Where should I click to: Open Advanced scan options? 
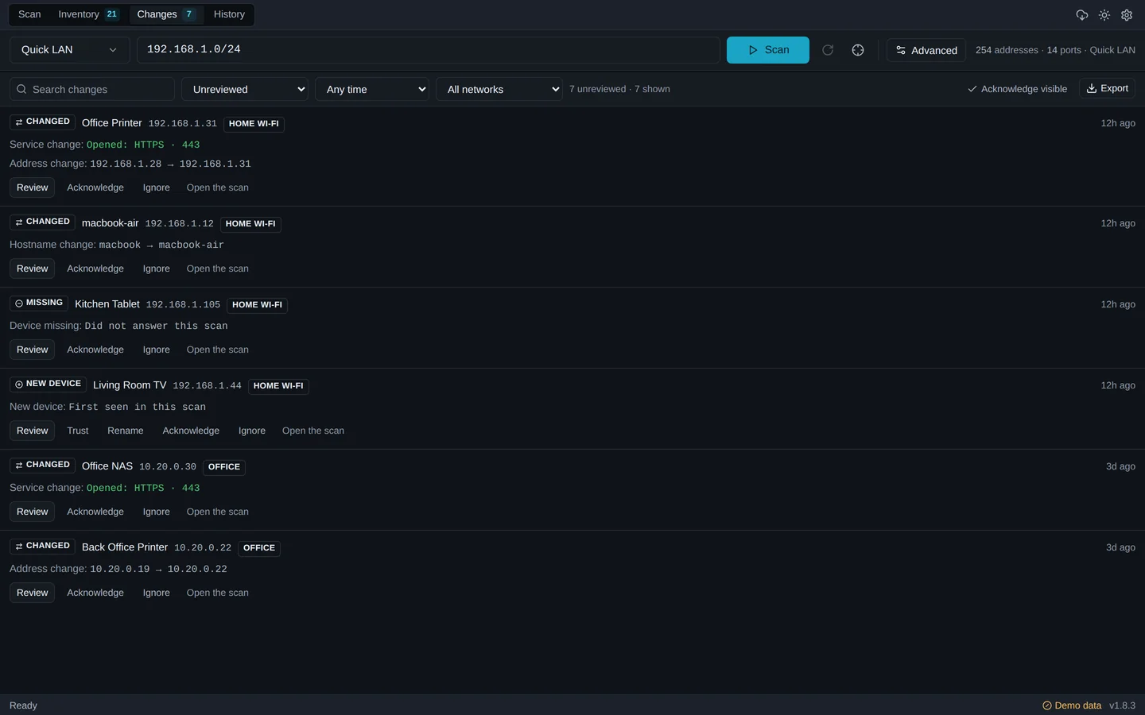(x=926, y=50)
